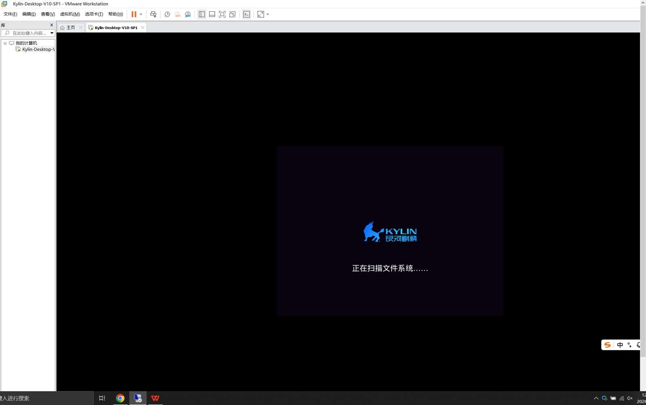The image size is (646, 405).
Task: Toggle the thumbnail bar view
Action: pos(212,14)
